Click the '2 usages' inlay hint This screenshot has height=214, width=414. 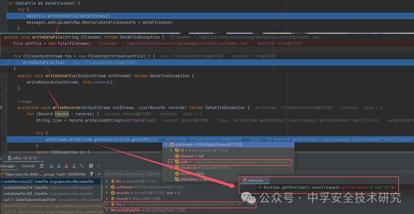pyautogui.click(x=25, y=101)
